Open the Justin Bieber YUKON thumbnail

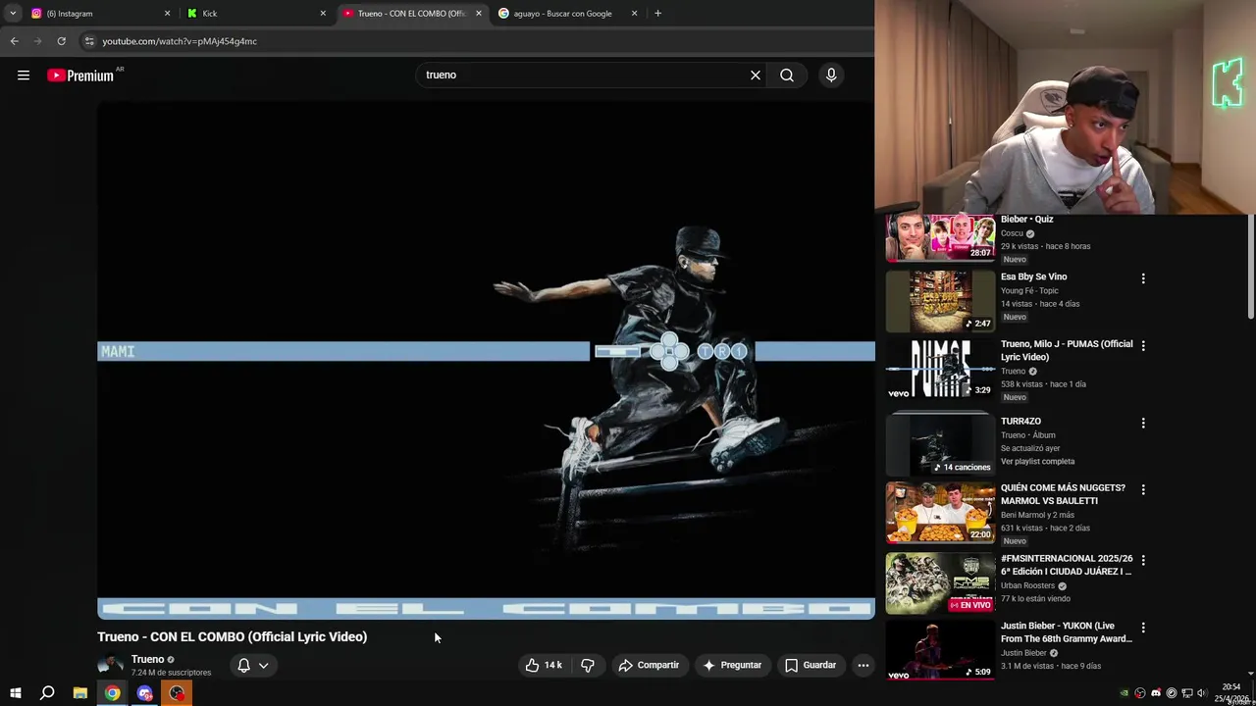click(x=940, y=649)
